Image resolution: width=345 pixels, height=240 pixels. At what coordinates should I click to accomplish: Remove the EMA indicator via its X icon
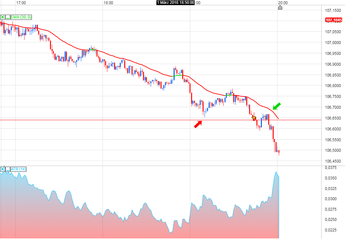[2, 17]
